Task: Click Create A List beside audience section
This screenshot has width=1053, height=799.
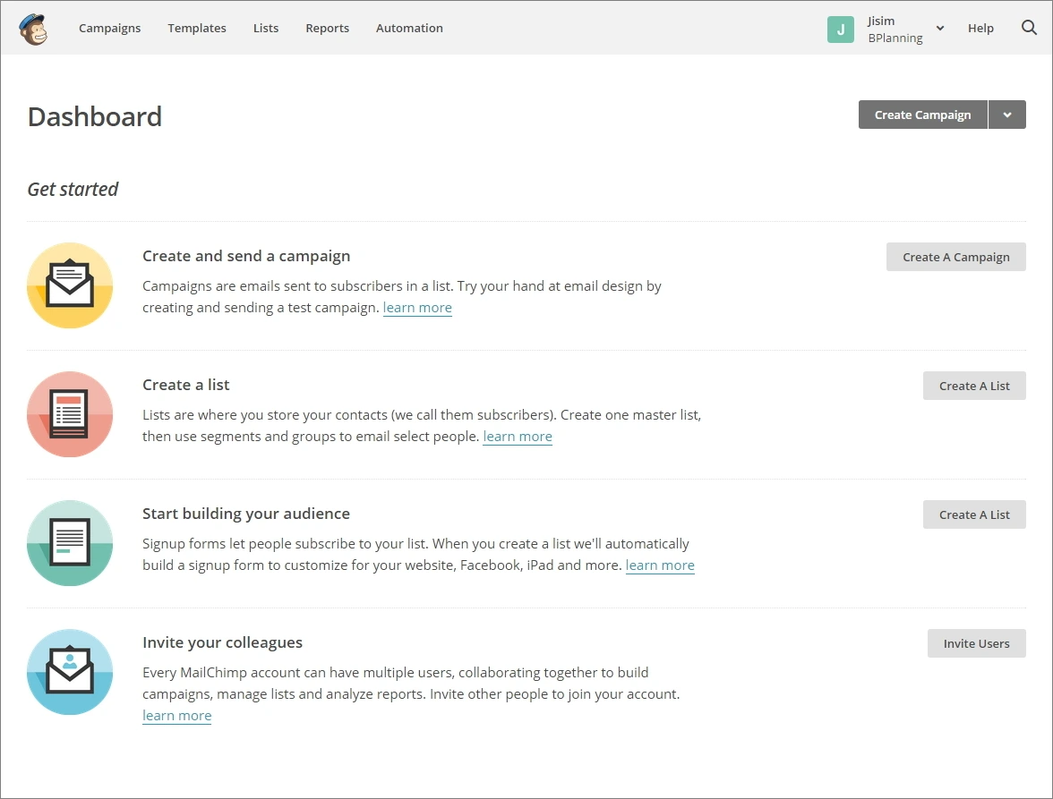Action: tap(974, 514)
